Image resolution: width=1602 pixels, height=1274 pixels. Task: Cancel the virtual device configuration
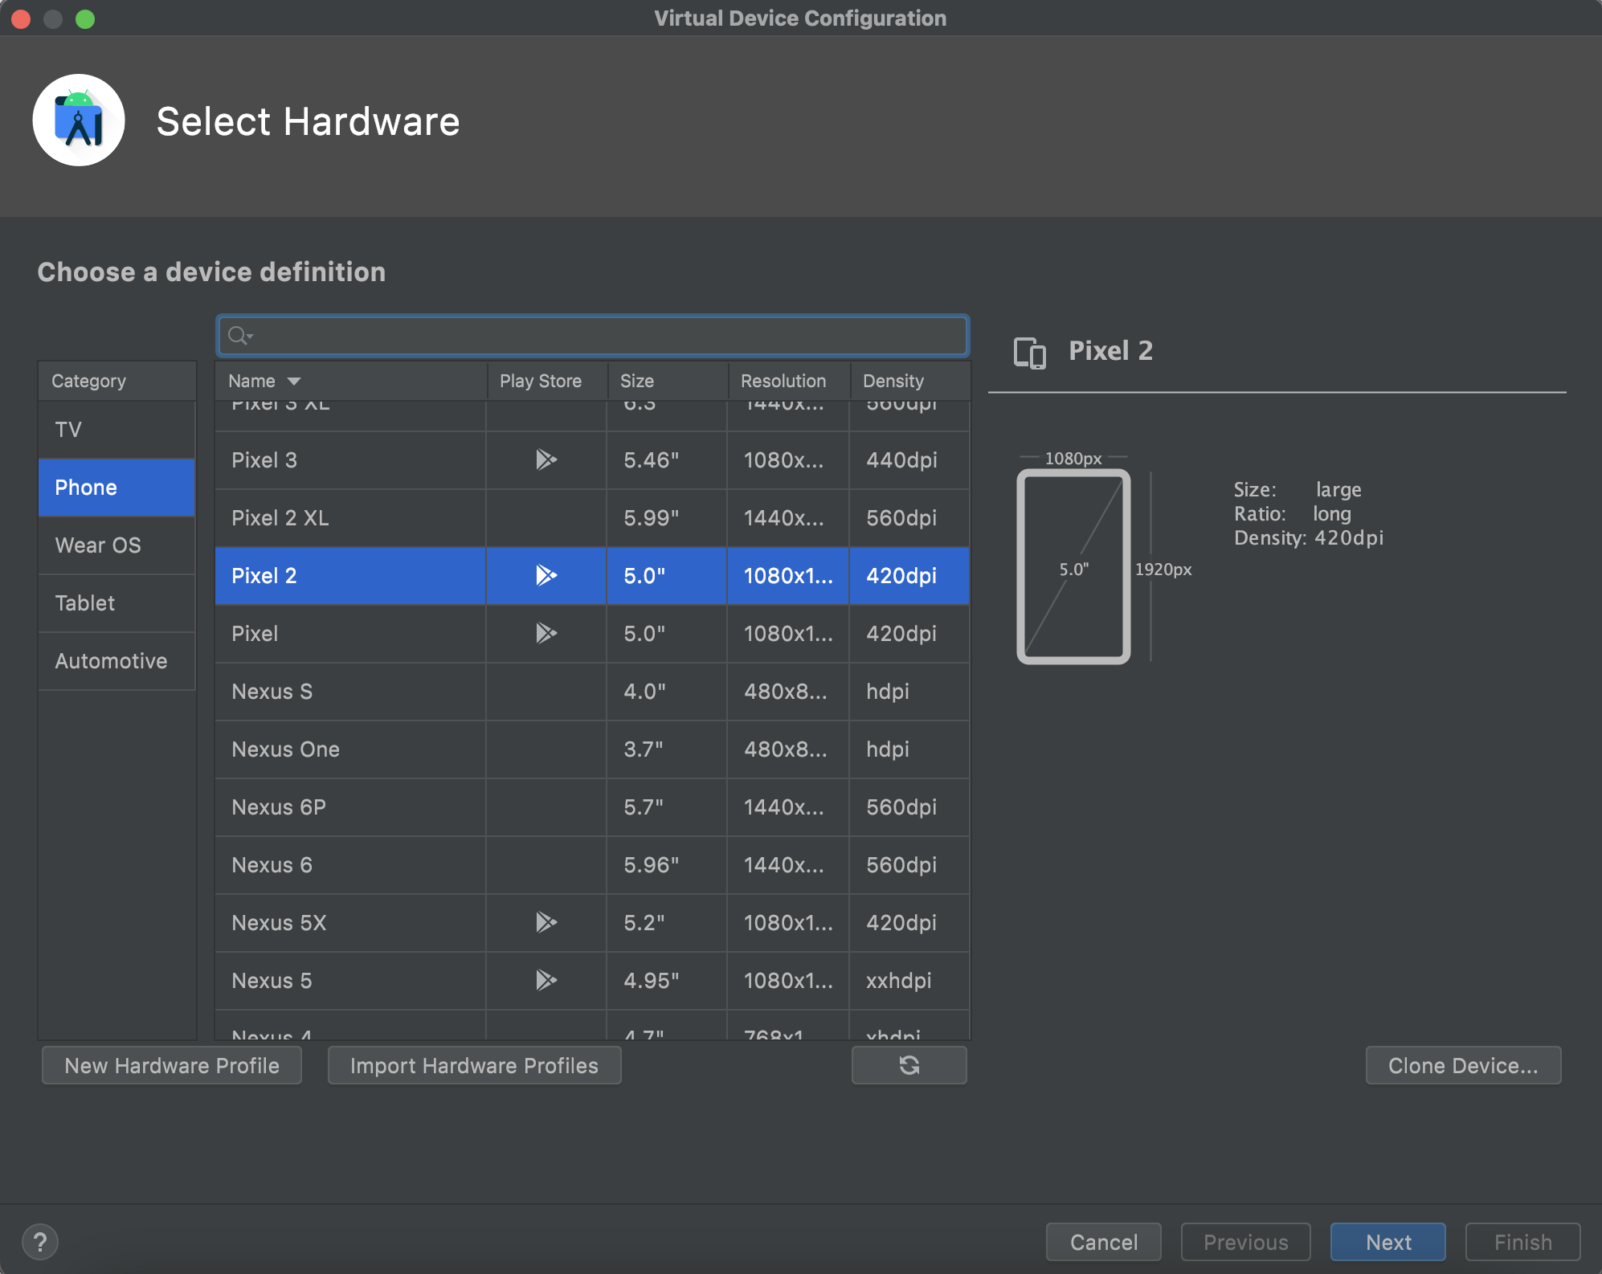point(1104,1242)
